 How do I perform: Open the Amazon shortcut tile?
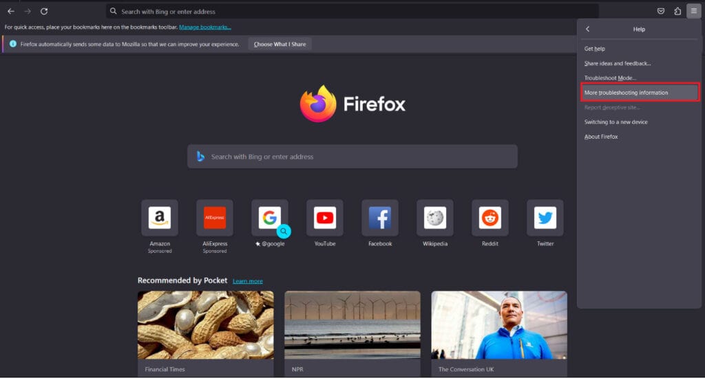160,219
